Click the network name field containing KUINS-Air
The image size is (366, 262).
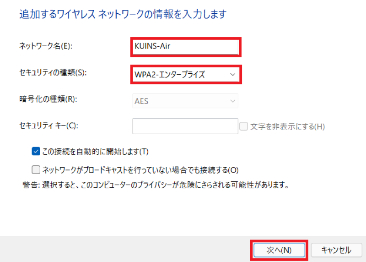(186, 47)
